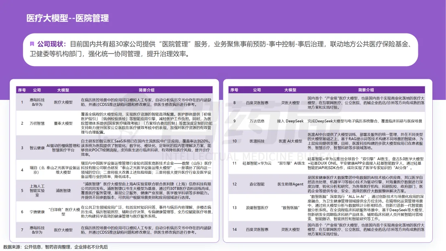This screenshot has width=446, height=251.
Task: Select the 瑞泊（北京）company cell
Action: click(37, 170)
